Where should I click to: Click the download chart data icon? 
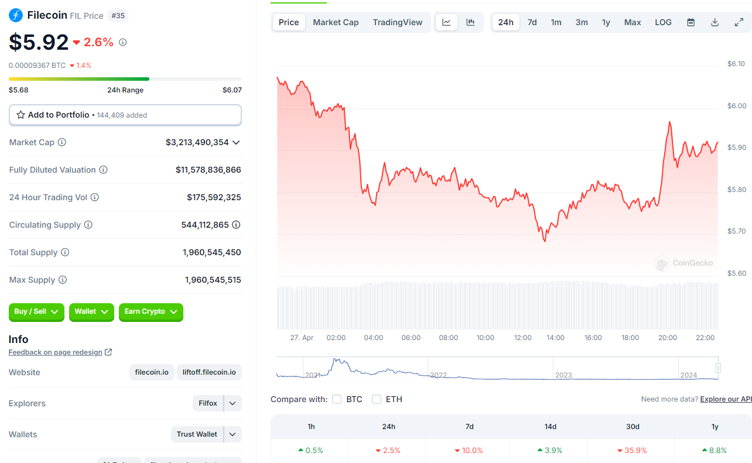point(715,22)
